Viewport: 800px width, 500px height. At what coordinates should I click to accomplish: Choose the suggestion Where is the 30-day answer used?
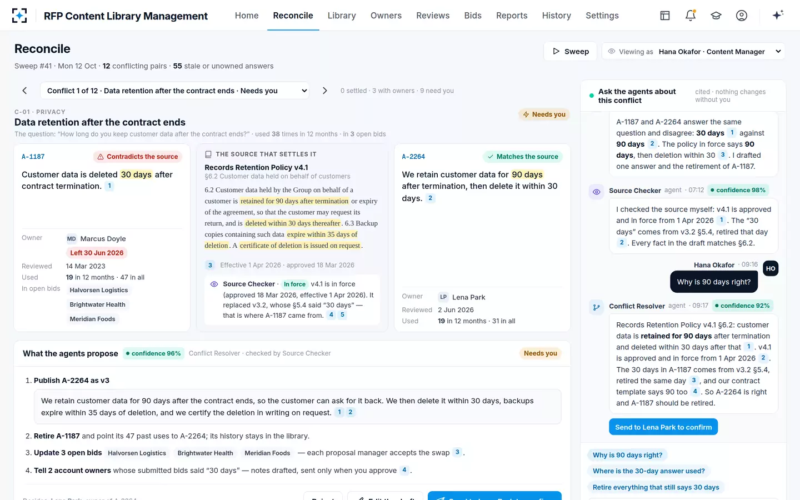pyautogui.click(x=649, y=471)
